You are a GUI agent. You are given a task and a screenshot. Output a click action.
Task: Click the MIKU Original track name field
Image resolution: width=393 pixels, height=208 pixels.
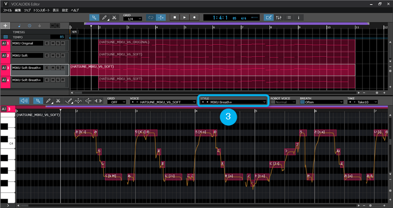click(x=28, y=43)
